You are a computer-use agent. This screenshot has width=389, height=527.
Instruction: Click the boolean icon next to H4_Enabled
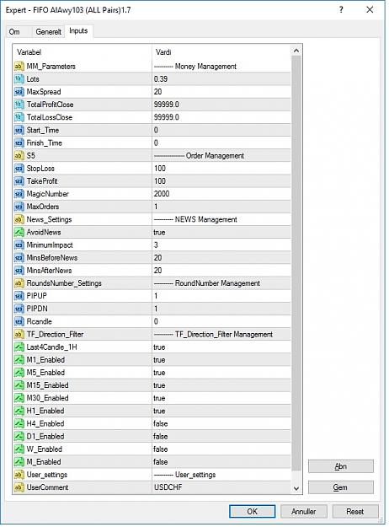19,423
